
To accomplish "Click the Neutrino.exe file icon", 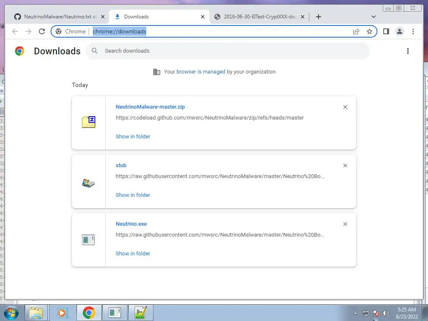I will pyautogui.click(x=88, y=239).
